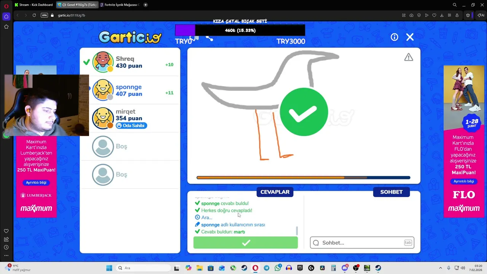Open sidebar heart icon
Screen dimensions: 487x274
[x=6, y=231]
